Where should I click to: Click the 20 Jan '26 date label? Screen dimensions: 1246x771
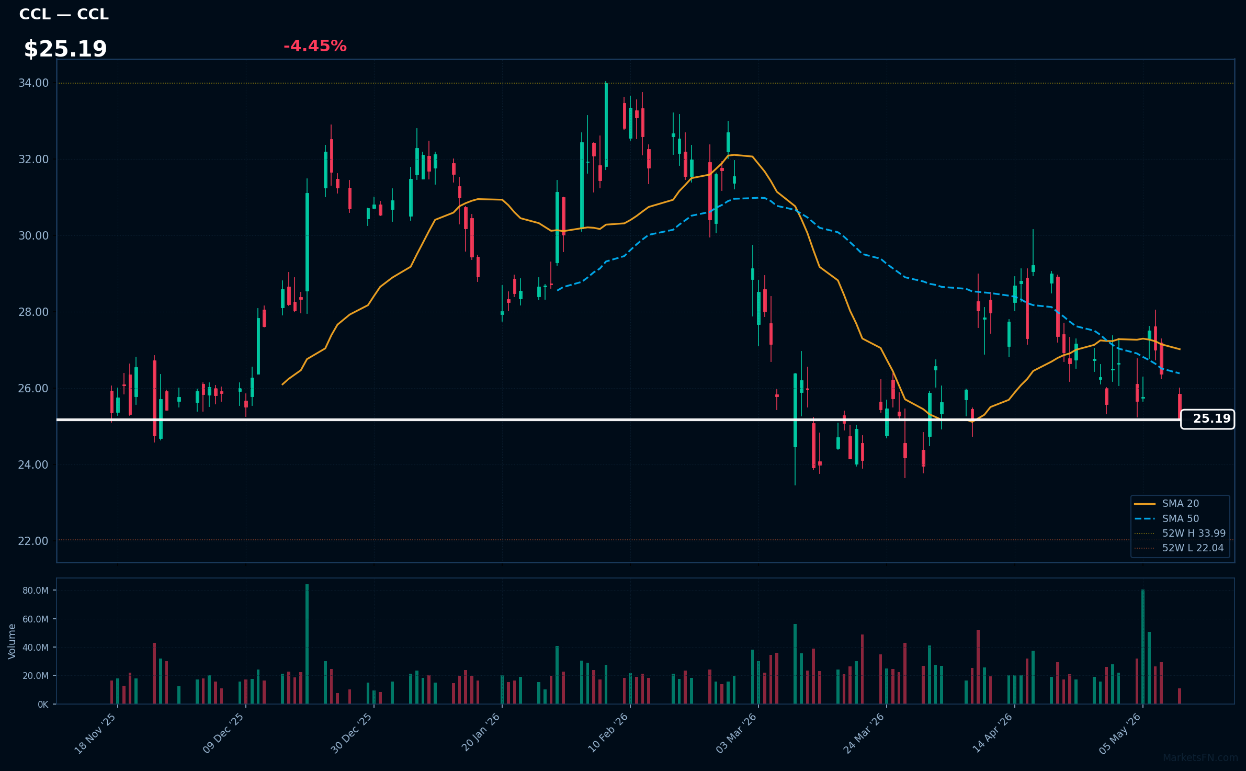pyautogui.click(x=480, y=733)
